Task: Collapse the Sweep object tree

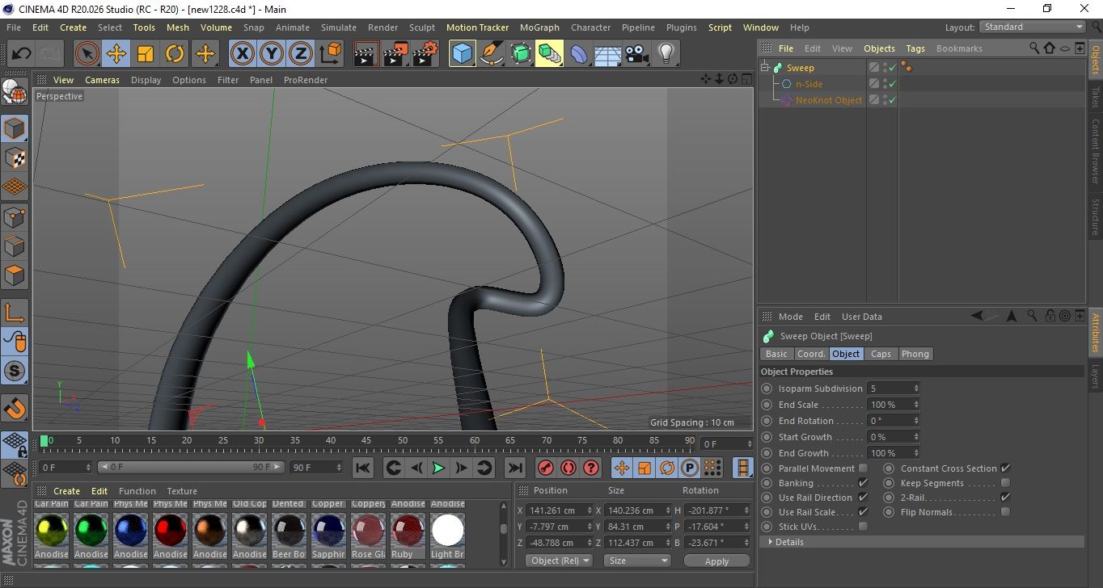Action: click(766, 68)
